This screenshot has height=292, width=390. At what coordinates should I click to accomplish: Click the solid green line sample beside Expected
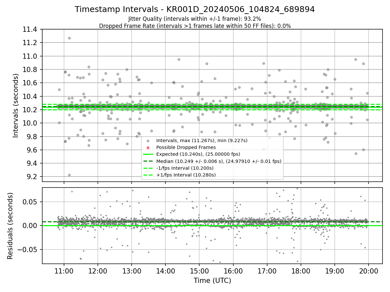pyautogui.click(x=148, y=154)
